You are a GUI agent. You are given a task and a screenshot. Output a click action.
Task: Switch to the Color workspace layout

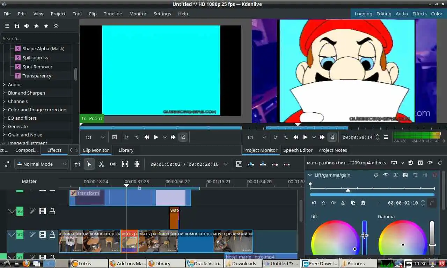click(437, 14)
